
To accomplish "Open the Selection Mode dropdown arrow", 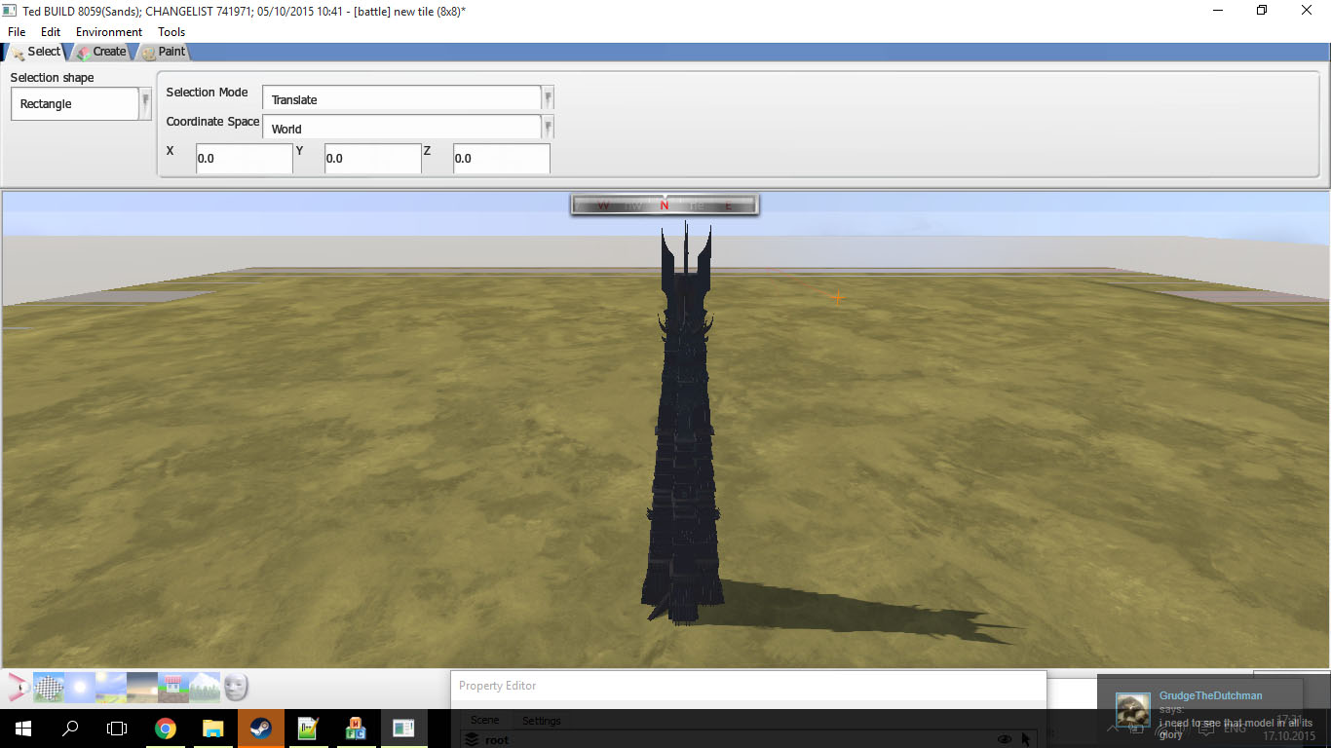I will [x=549, y=98].
